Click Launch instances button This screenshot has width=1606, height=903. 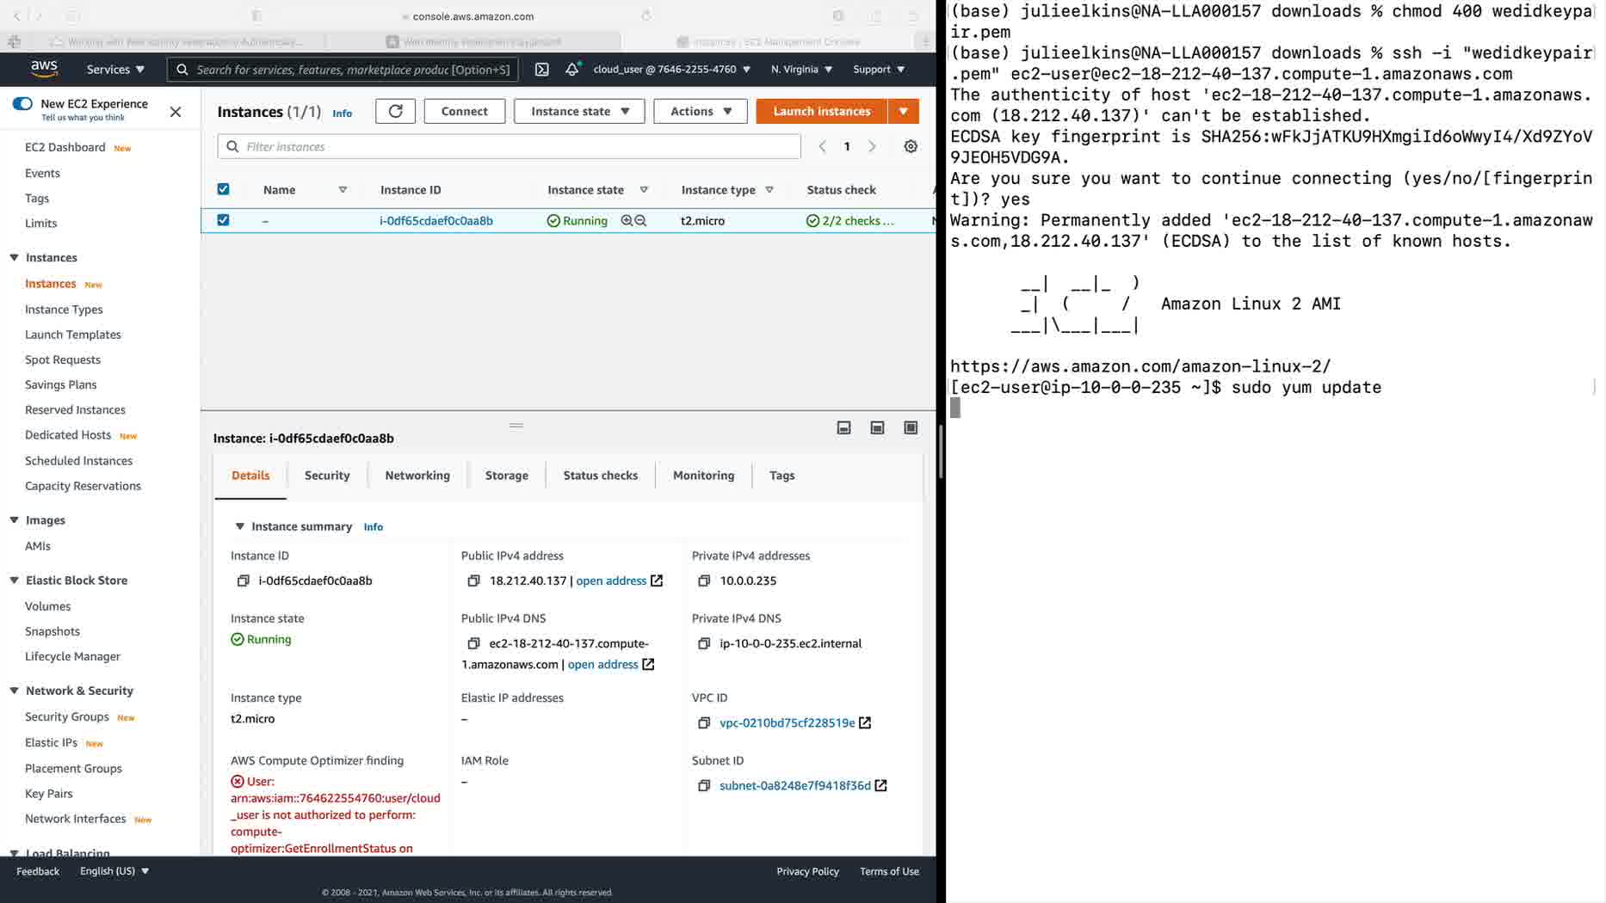tap(822, 111)
